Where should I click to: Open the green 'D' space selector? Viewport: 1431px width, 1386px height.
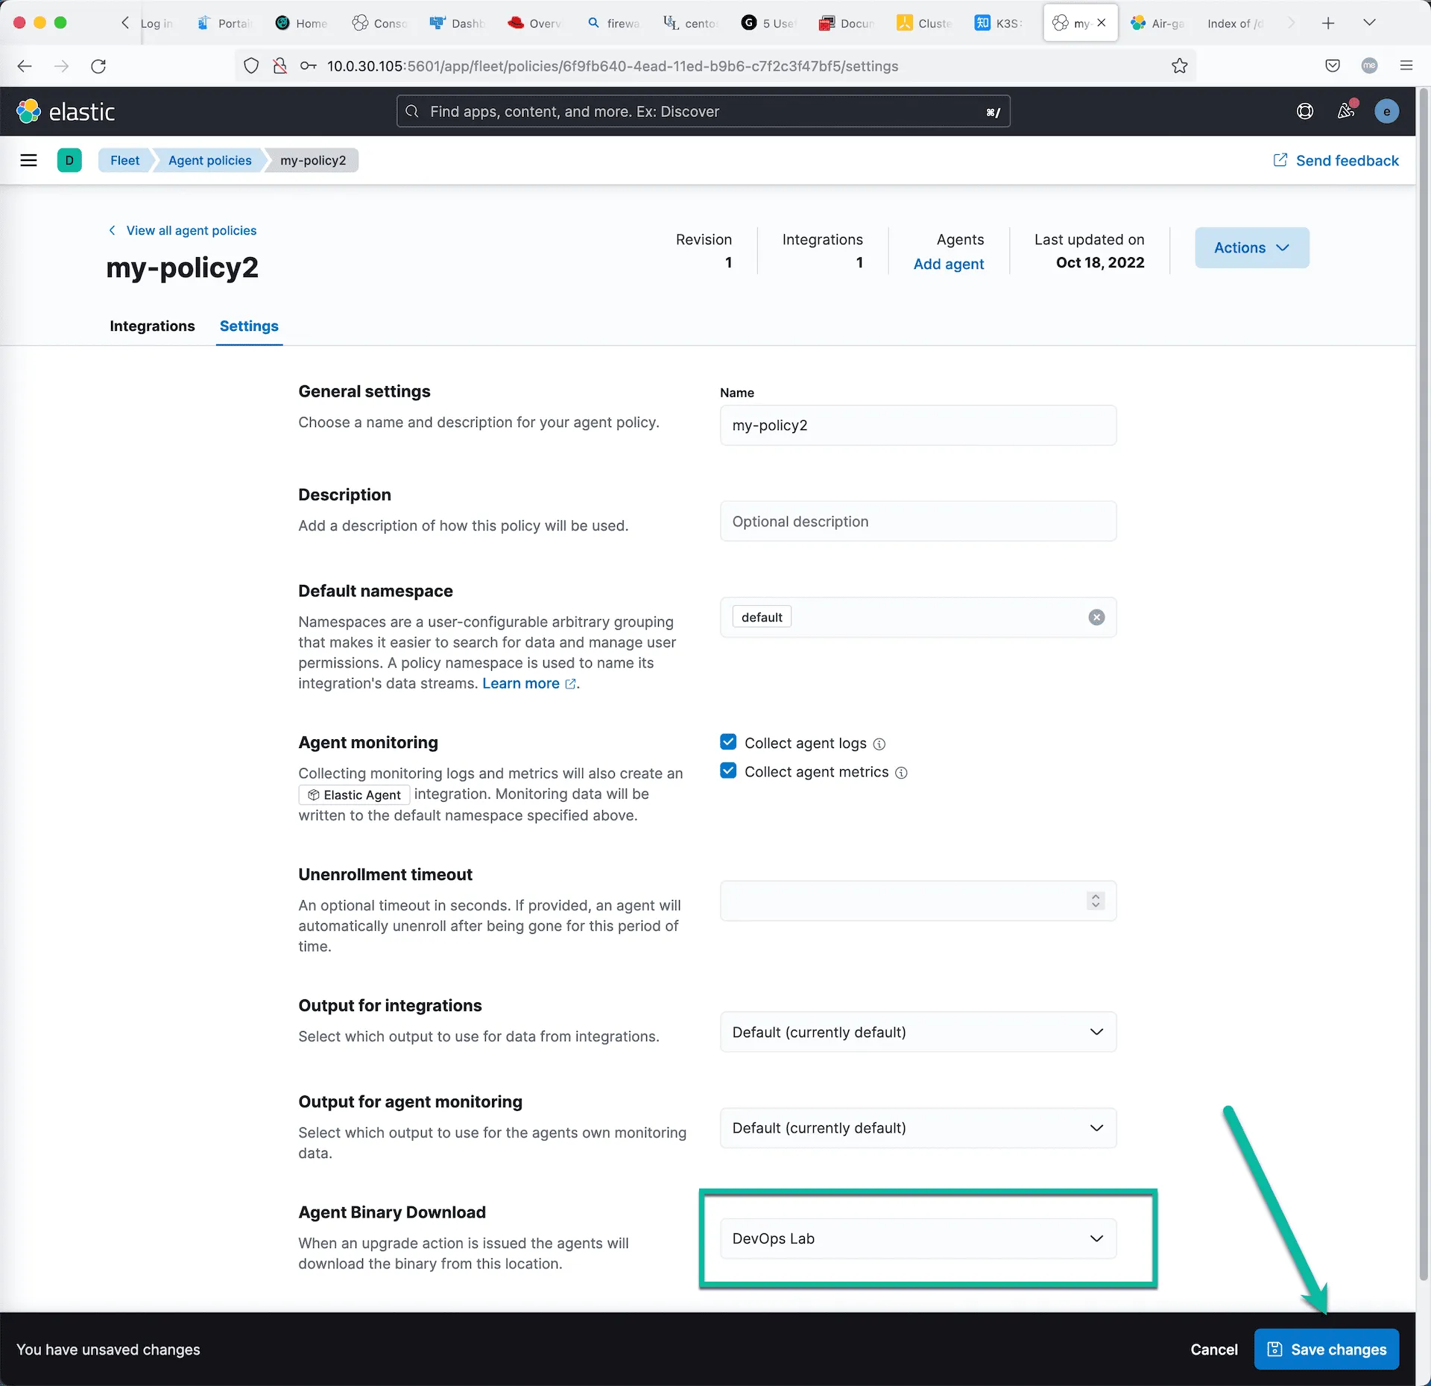pyautogui.click(x=69, y=160)
